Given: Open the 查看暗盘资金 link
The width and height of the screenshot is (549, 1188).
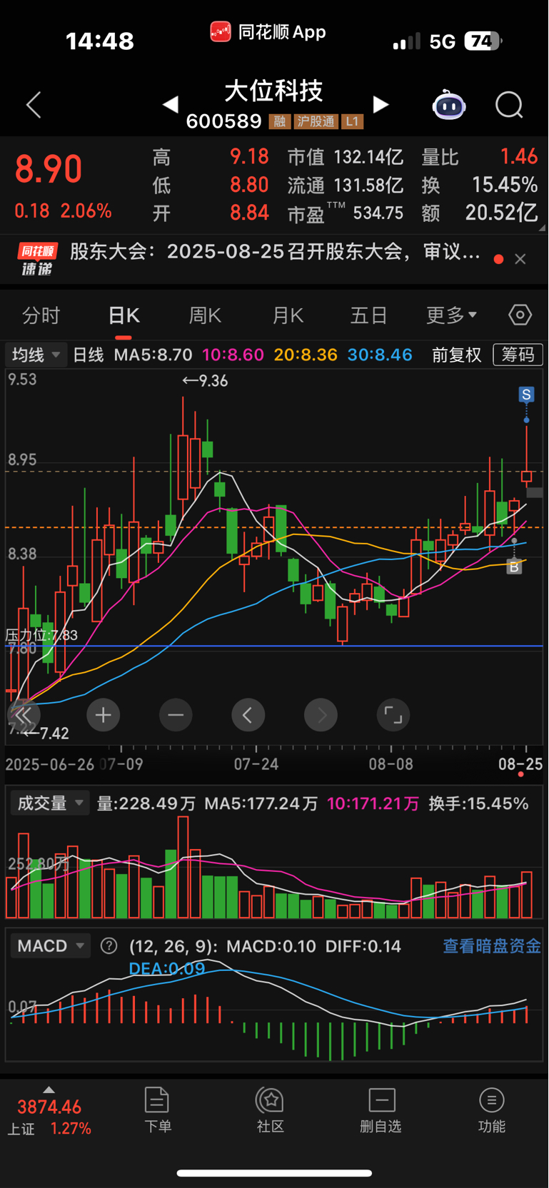Looking at the screenshot, I should click(492, 946).
